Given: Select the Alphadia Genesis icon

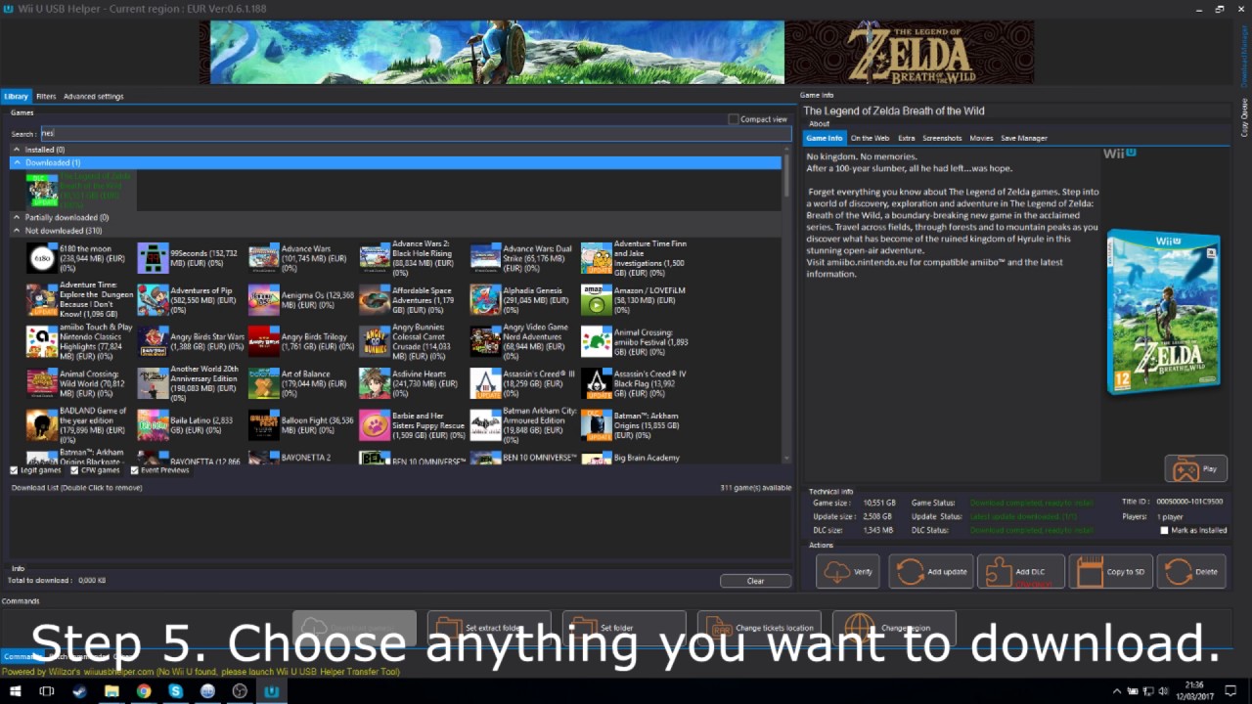Looking at the screenshot, I should [x=486, y=299].
